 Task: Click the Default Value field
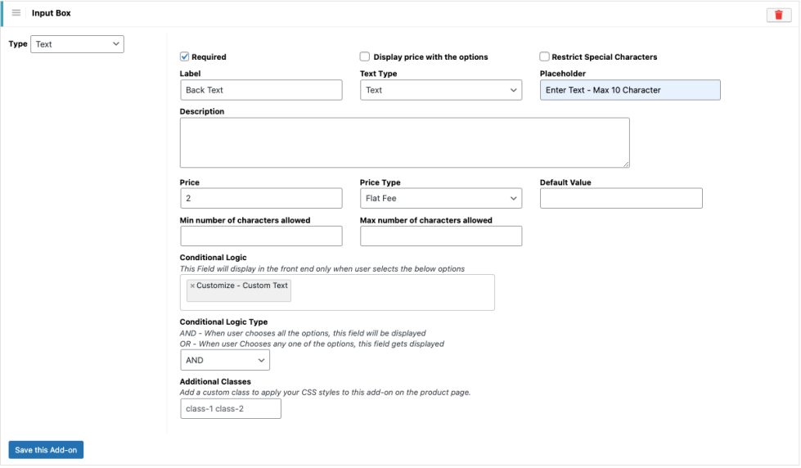620,198
